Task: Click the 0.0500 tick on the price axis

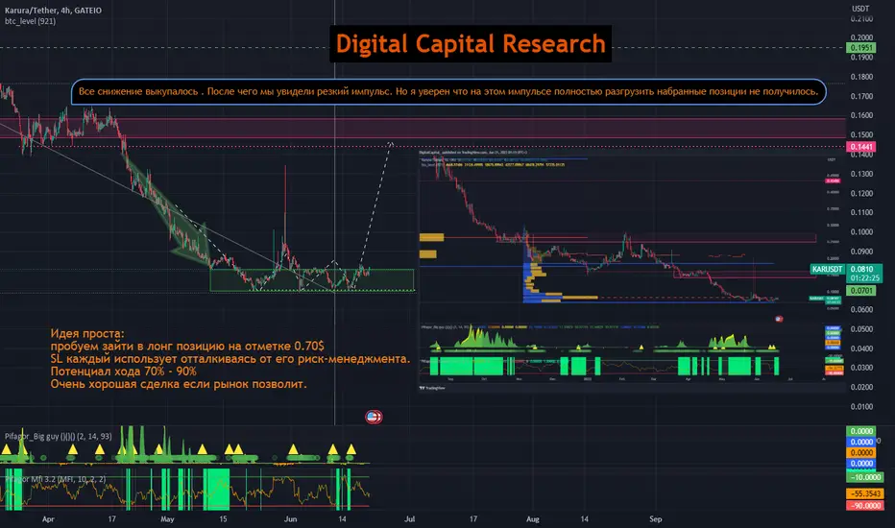Action: [862, 328]
